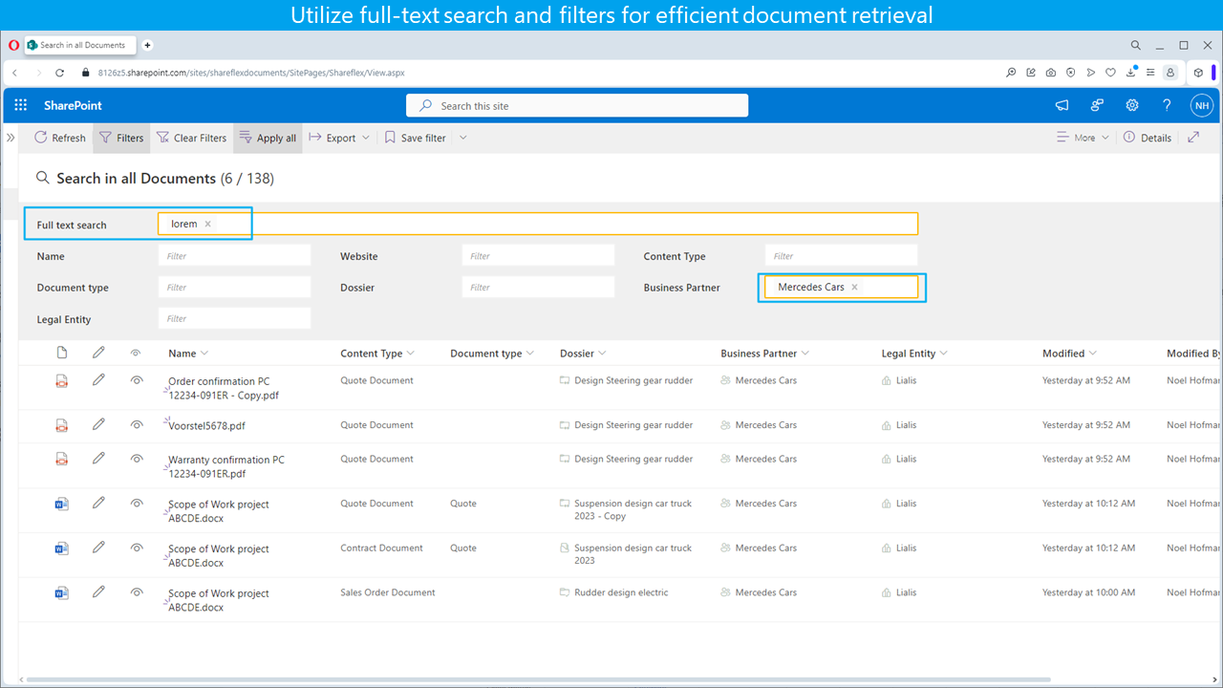Expand the left navigation pane double chevron
This screenshot has width=1223, height=688.
click(x=11, y=138)
